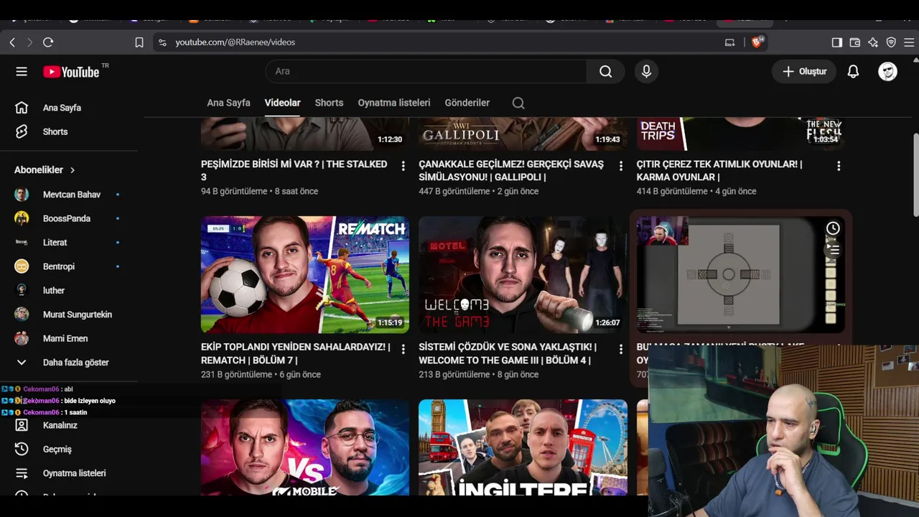Viewport: 919px width, 517px height.
Task: Switch to the Ana Sayfa channel tab
Action: coord(228,103)
